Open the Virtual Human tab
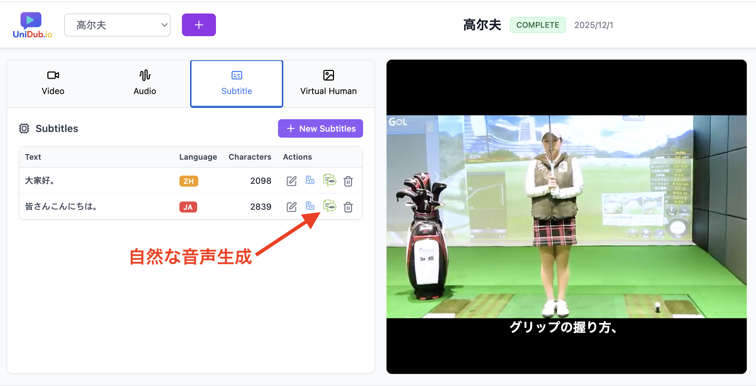The image size is (756, 386). (x=328, y=83)
